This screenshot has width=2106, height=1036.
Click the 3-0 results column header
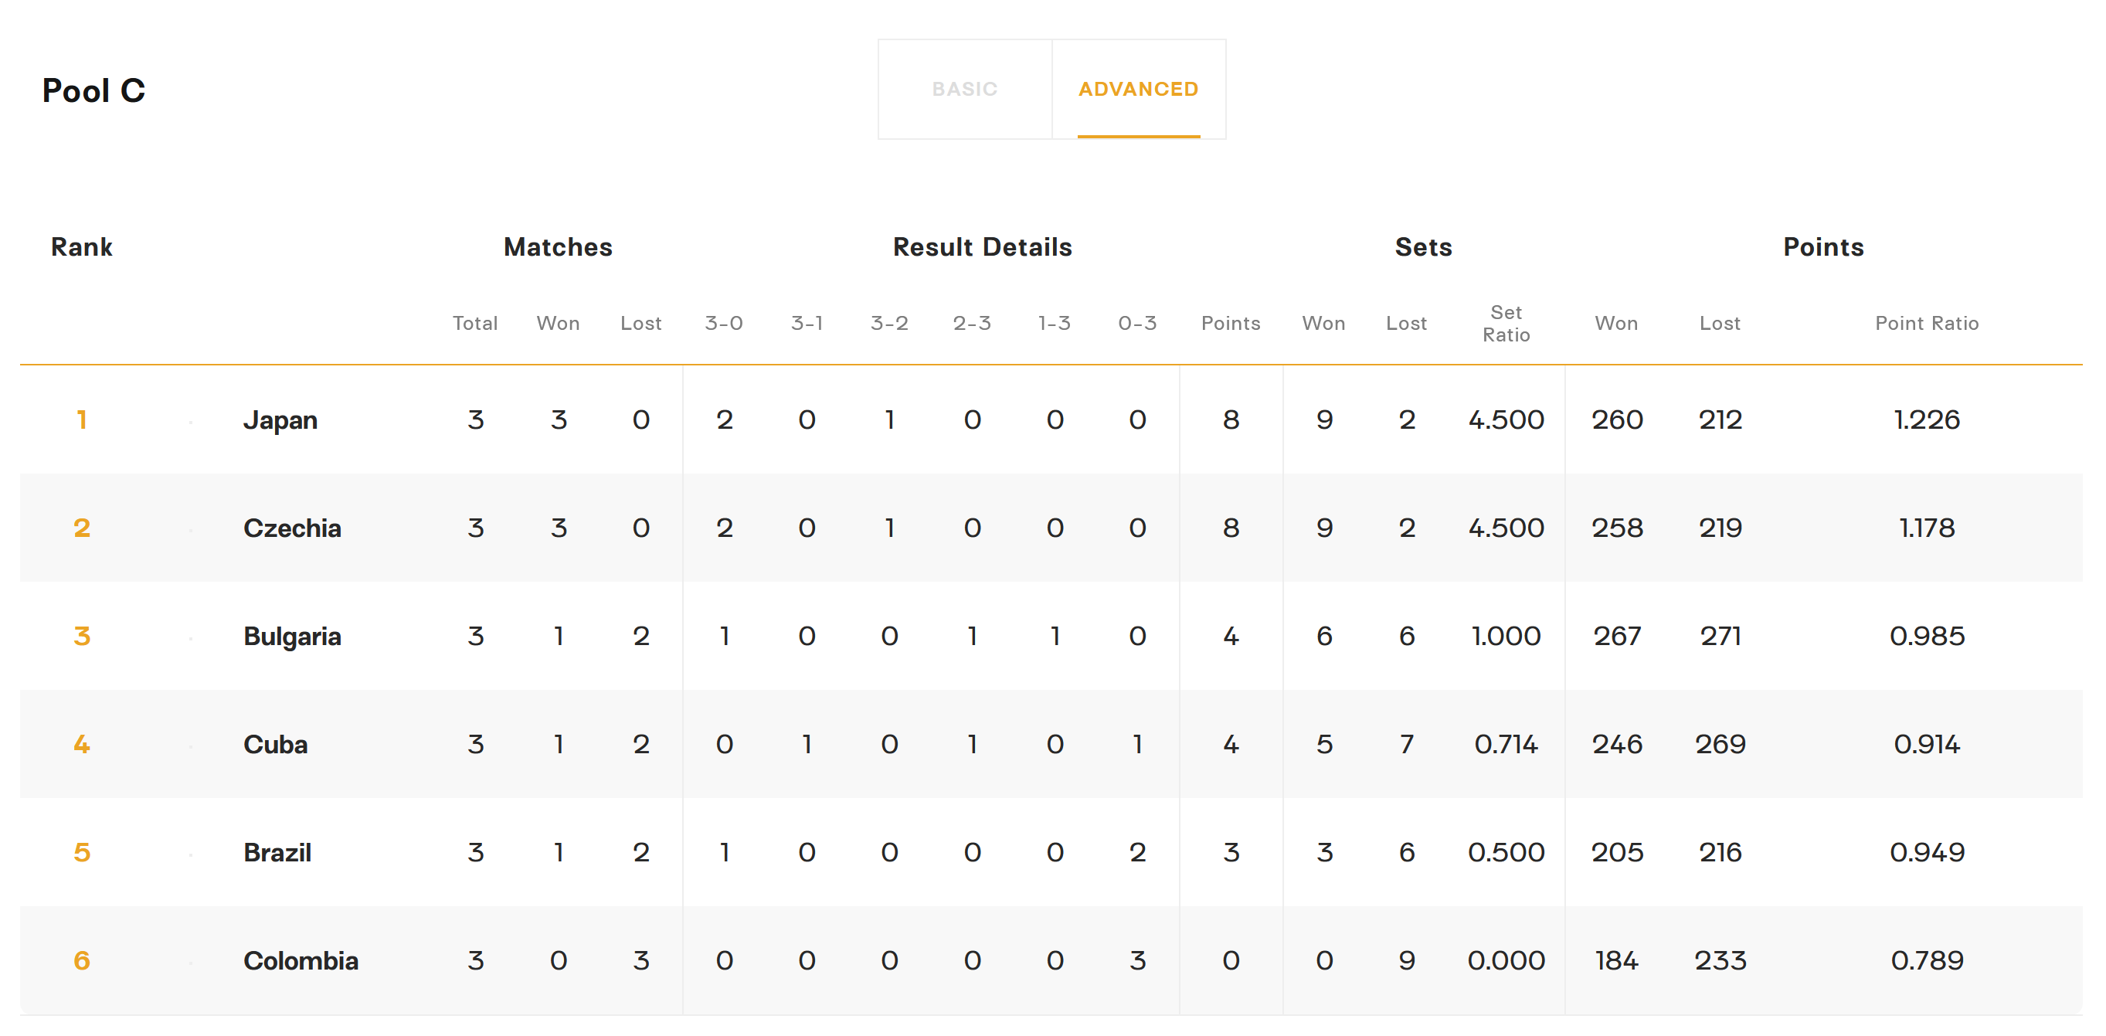point(724,323)
